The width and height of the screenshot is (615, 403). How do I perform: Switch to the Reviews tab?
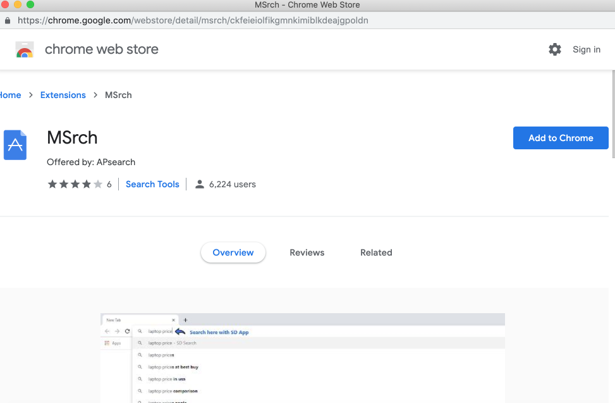[307, 252]
